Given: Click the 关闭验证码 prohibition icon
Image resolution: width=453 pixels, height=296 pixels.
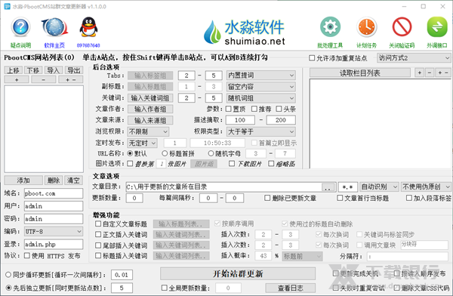Looking at the screenshot, I should pyautogui.click(x=402, y=27).
